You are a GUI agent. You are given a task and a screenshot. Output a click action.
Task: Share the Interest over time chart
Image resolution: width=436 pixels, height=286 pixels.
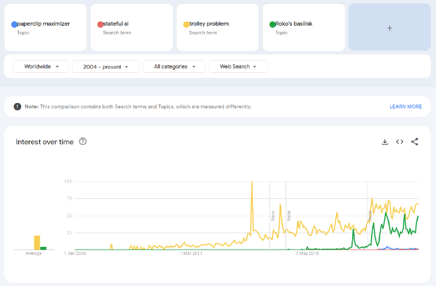click(x=415, y=142)
